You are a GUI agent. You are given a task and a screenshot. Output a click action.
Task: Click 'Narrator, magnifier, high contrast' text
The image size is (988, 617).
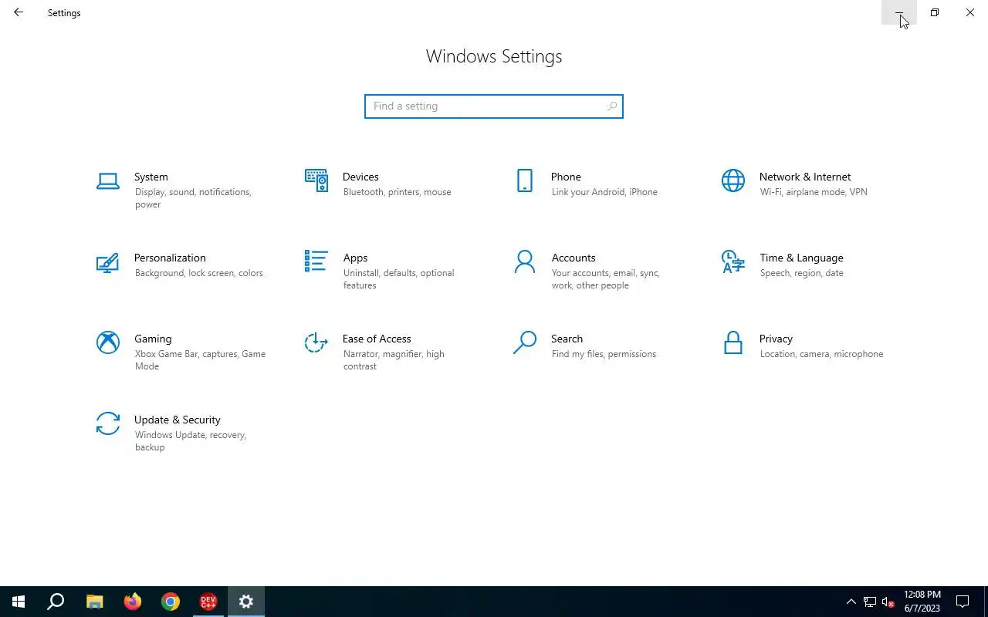click(x=394, y=360)
